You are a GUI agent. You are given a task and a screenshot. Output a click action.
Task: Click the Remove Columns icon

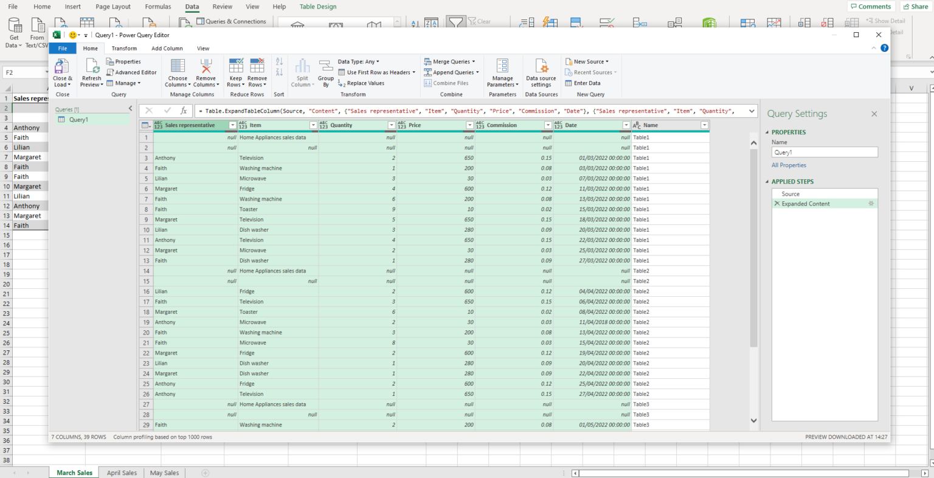(x=206, y=66)
